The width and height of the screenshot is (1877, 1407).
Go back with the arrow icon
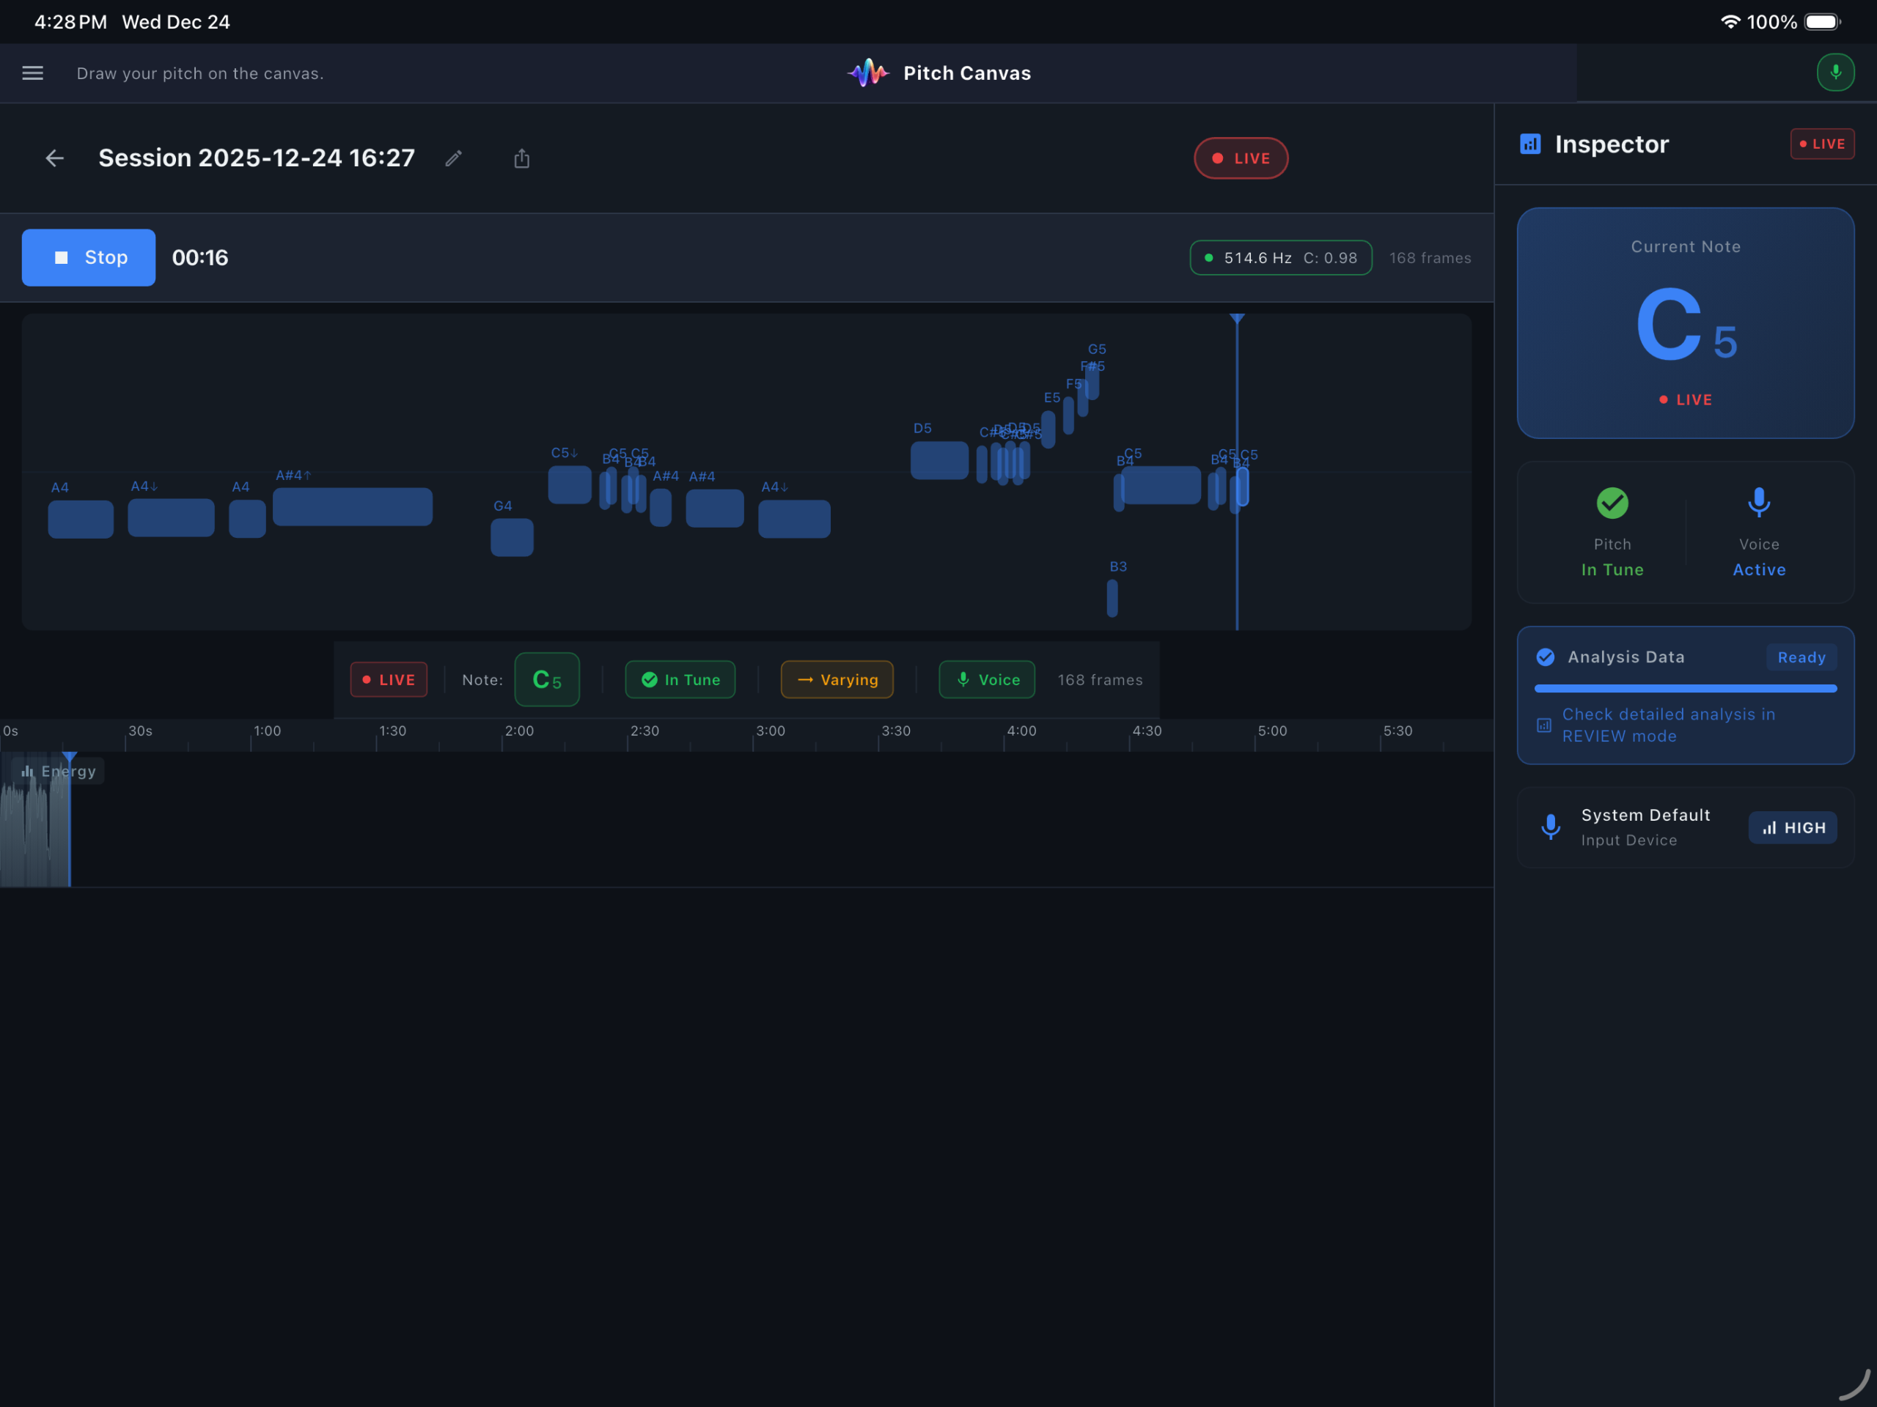click(x=54, y=158)
